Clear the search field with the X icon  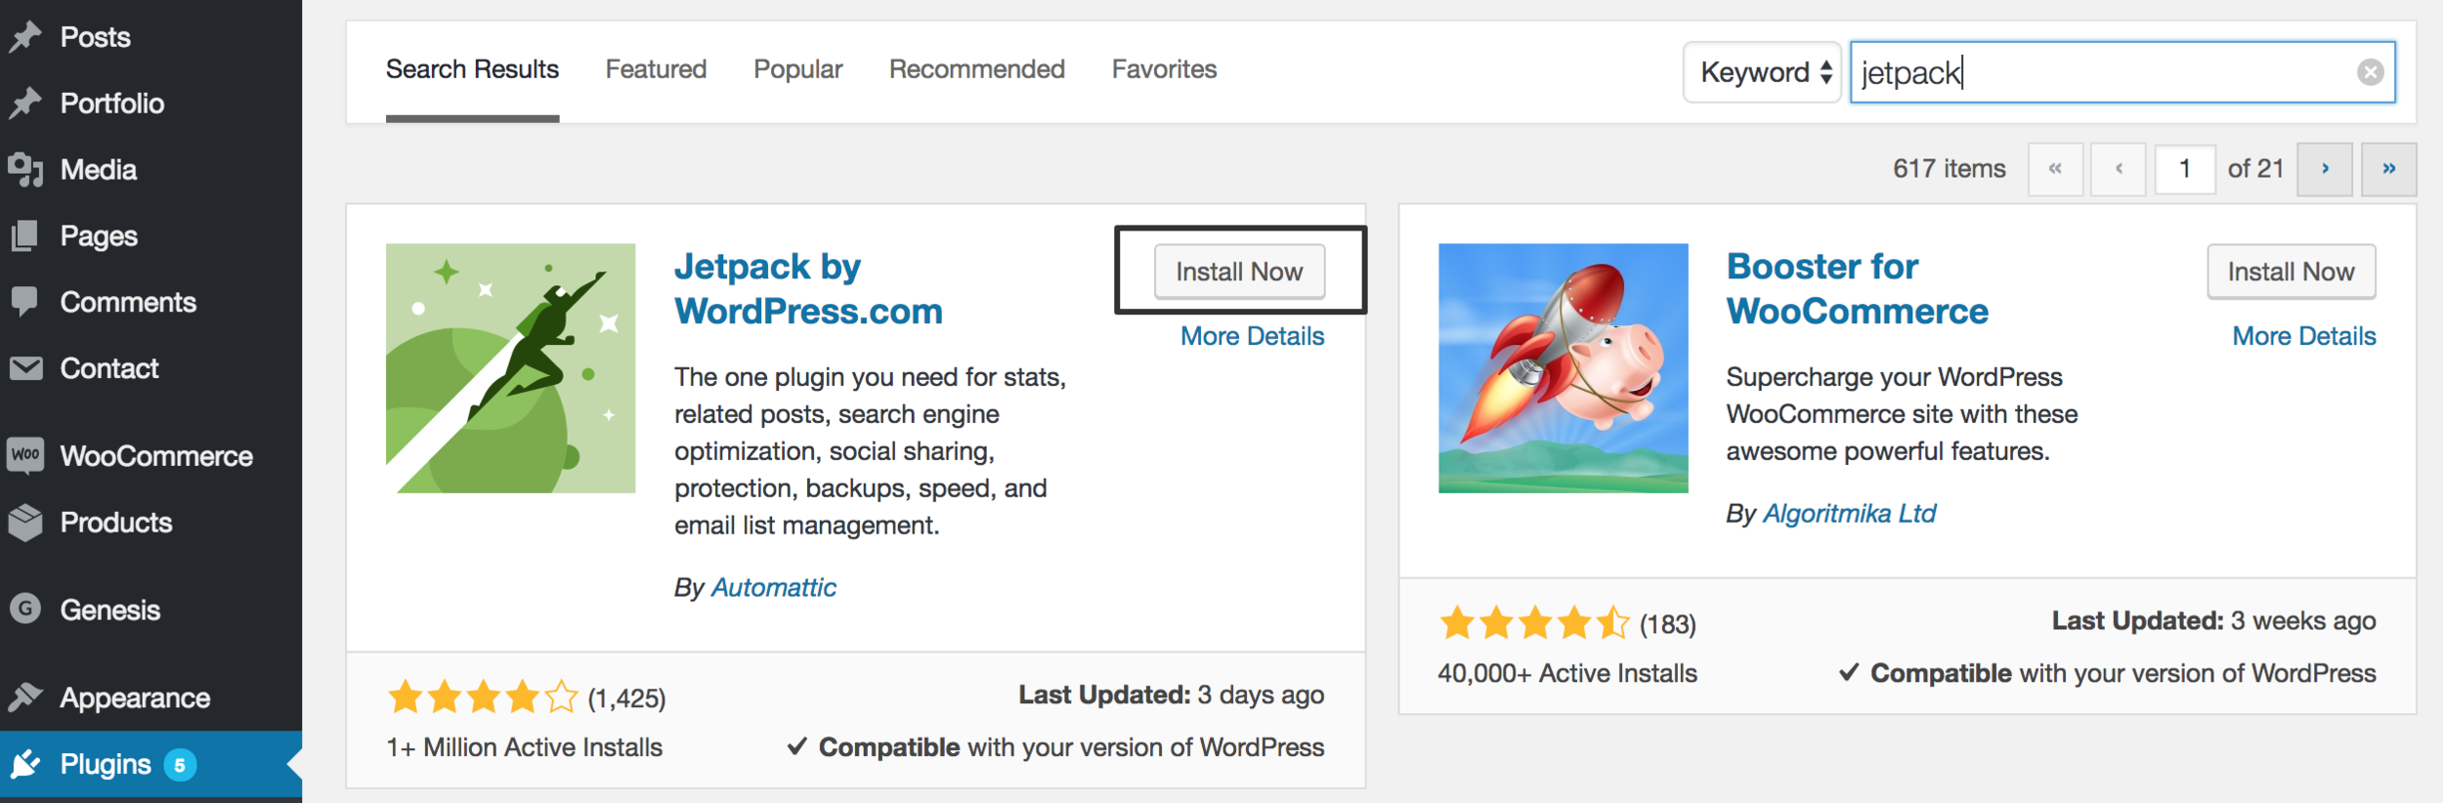[x=2370, y=72]
